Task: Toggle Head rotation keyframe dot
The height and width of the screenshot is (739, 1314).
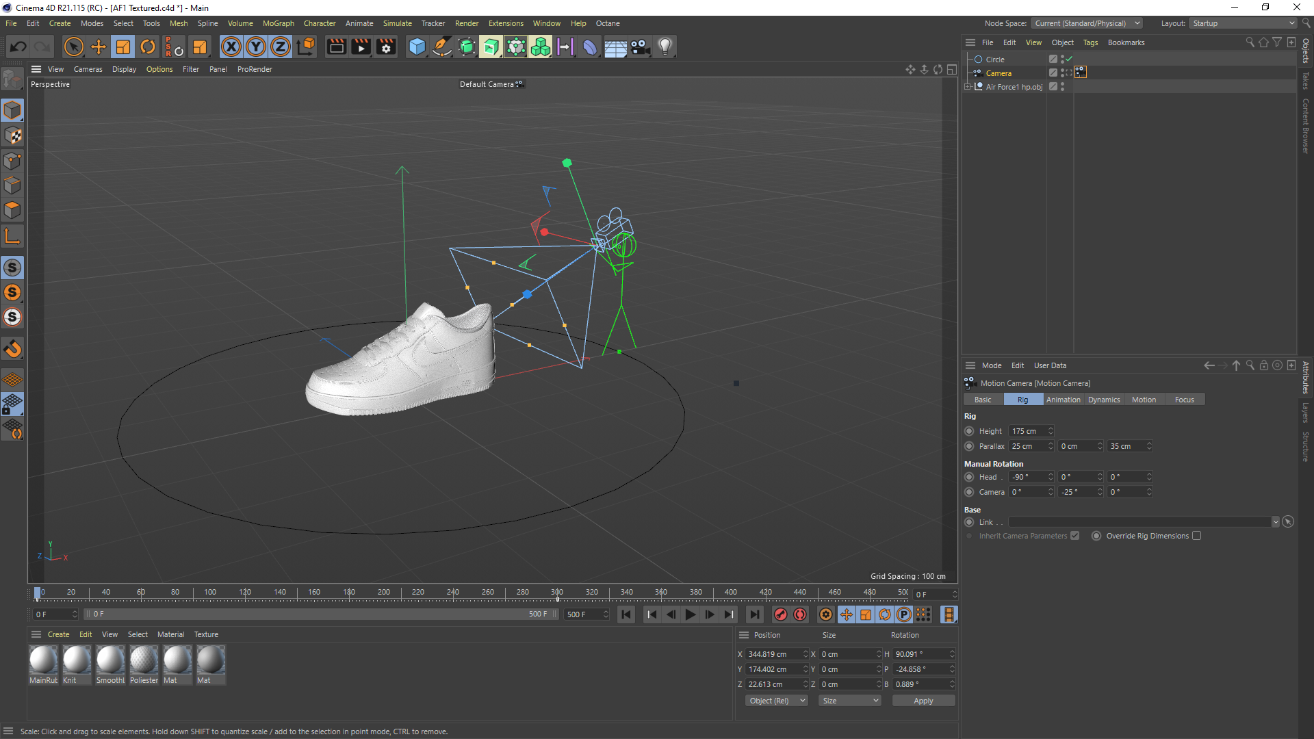Action: [x=969, y=477]
